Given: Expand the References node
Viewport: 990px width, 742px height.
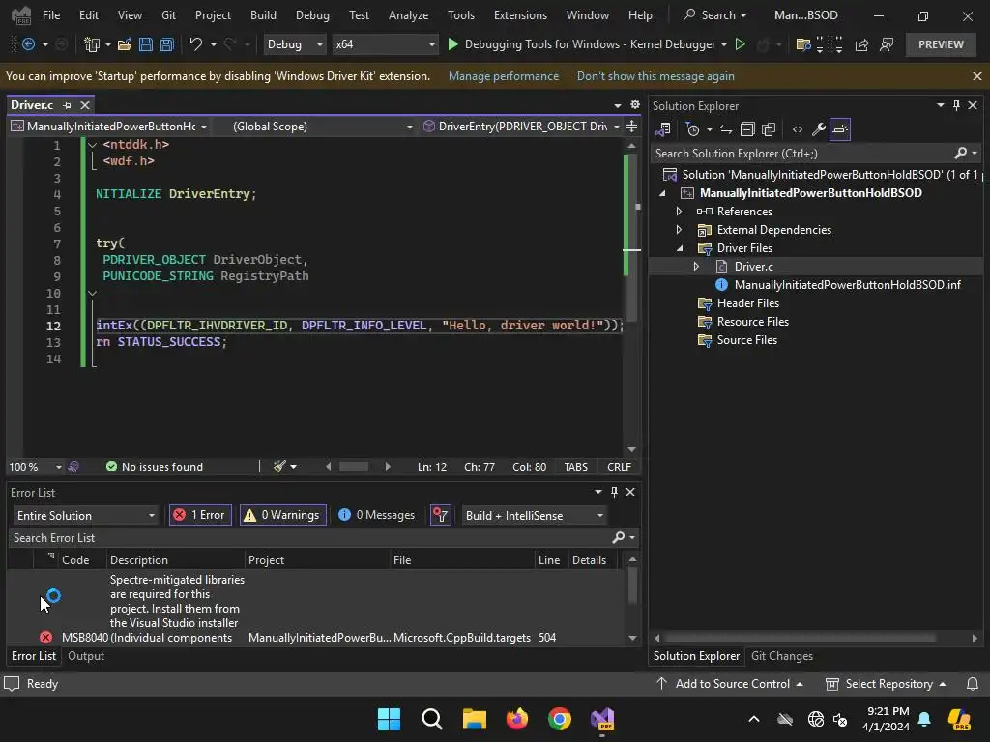Looking at the screenshot, I should pos(680,212).
